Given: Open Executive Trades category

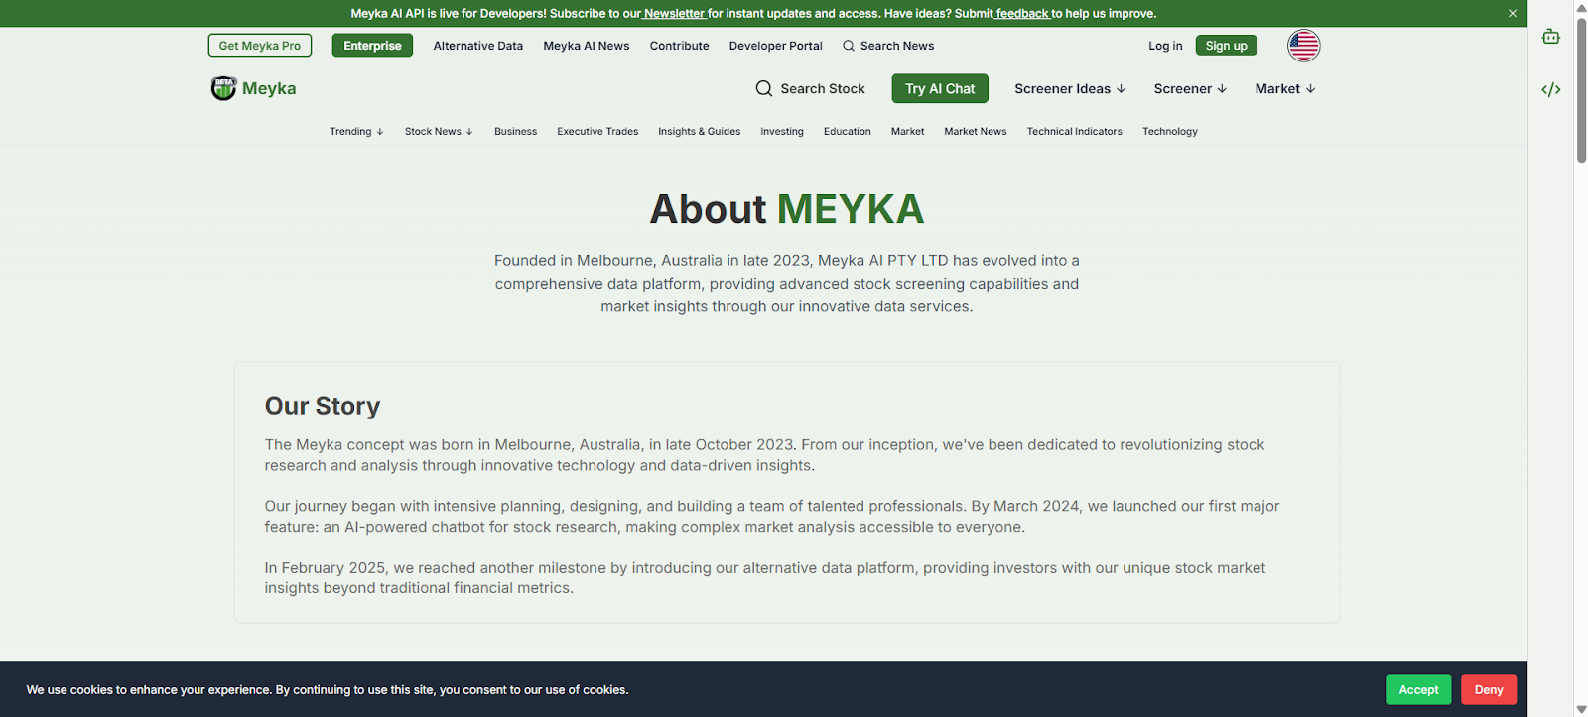Looking at the screenshot, I should coord(597,131).
